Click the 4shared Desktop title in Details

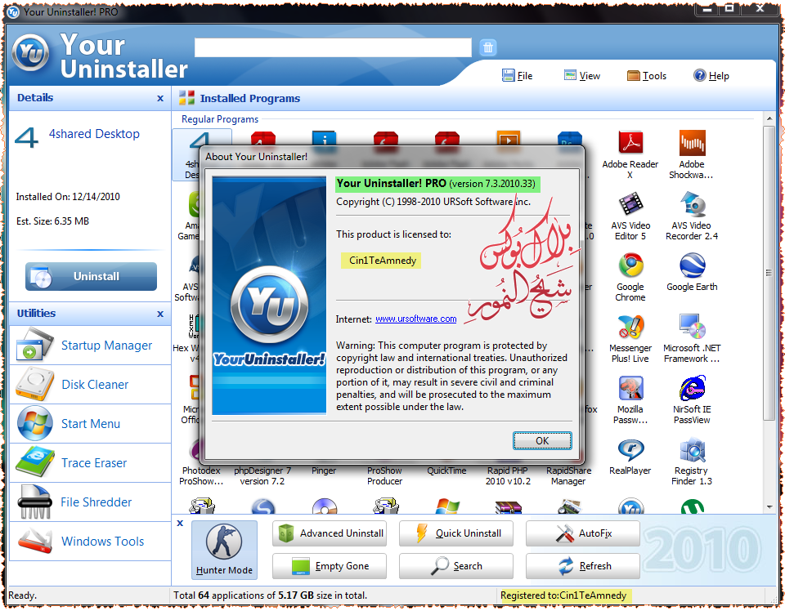coord(94,133)
